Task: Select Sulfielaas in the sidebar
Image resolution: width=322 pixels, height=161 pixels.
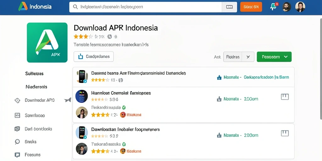Action: click(x=34, y=74)
